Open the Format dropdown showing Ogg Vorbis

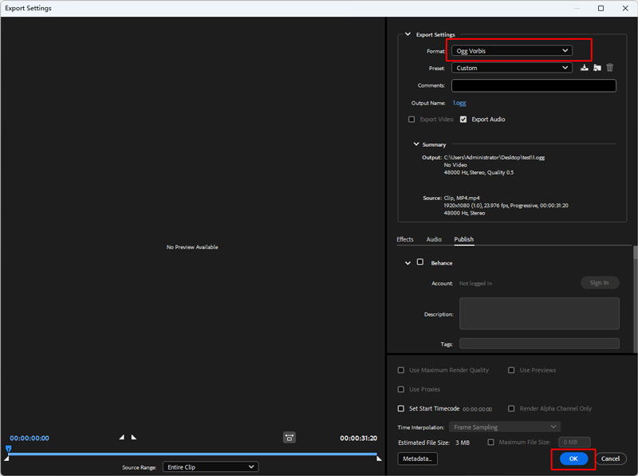(x=511, y=50)
